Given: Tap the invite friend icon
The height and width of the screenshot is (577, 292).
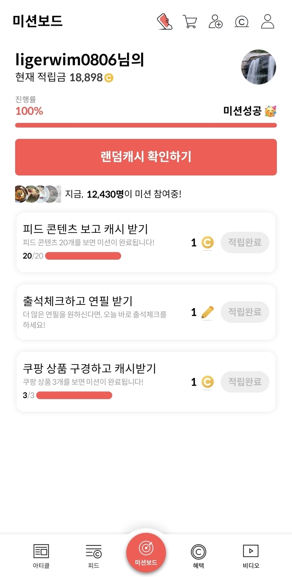Looking at the screenshot, I should point(216,21).
